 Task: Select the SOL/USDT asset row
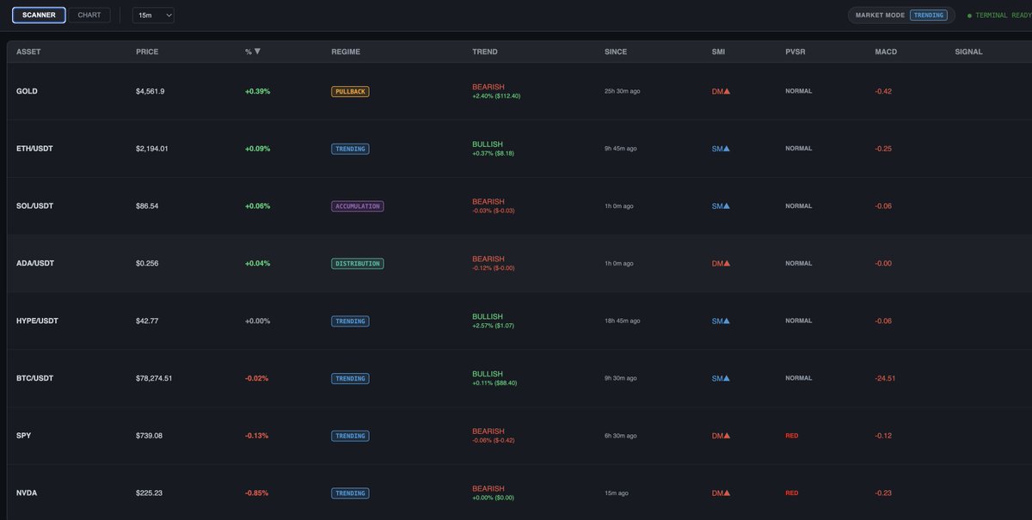[x=519, y=206]
